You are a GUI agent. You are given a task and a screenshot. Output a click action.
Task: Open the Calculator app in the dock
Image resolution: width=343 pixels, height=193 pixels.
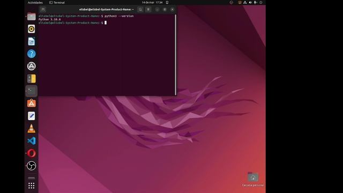click(x=31, y=79)
